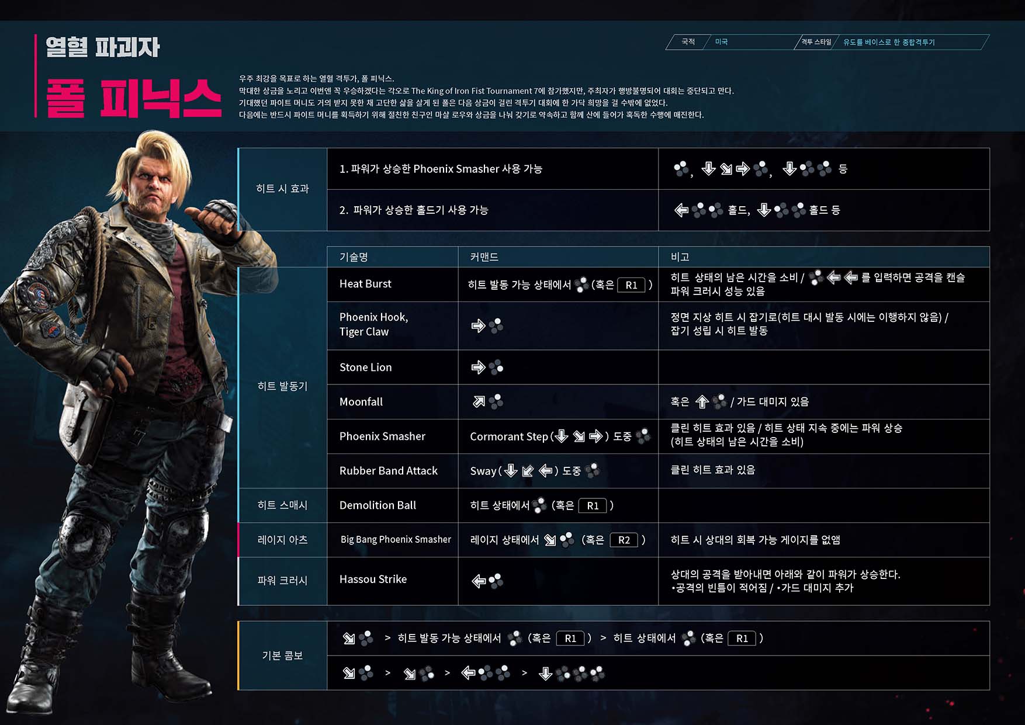Click the back arrow in the Hassou Strike row
This screenshot has height=725, width=1025.
tap(479, 581)
